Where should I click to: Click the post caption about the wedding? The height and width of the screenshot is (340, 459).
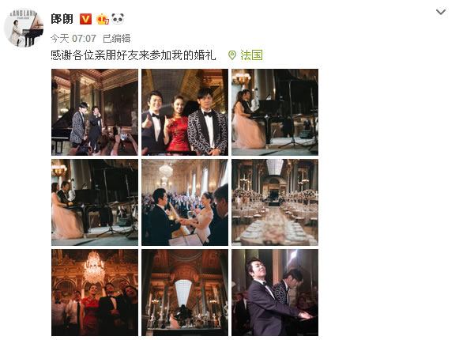(x=134, y=55)
